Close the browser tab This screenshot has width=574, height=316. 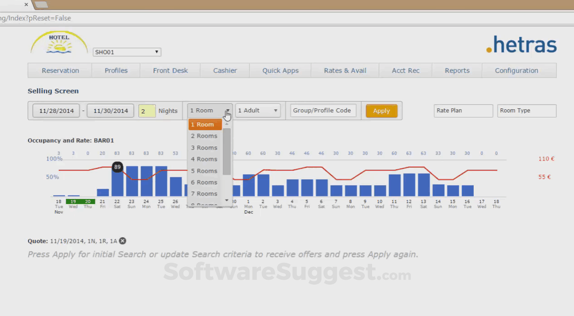[x=26, y=5]
